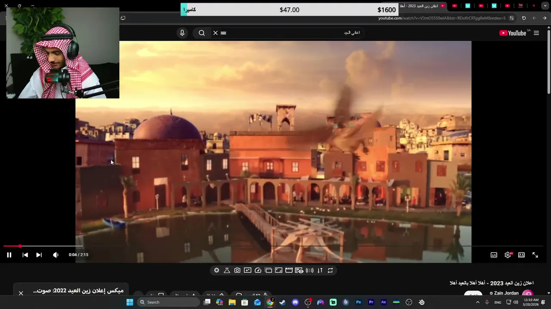Open the YouTube hamburger guide menu

tap(536, 33)
